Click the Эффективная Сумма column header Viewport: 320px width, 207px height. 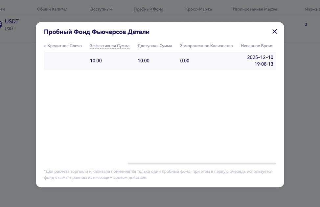(x=109, y=46)
